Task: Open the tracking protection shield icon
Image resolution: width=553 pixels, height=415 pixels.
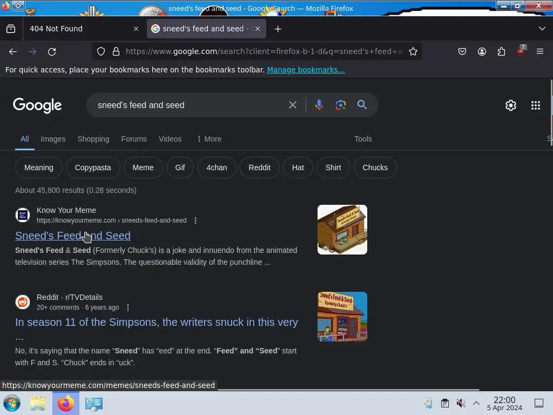Action: pyautogui.click(x=101, y=51)
